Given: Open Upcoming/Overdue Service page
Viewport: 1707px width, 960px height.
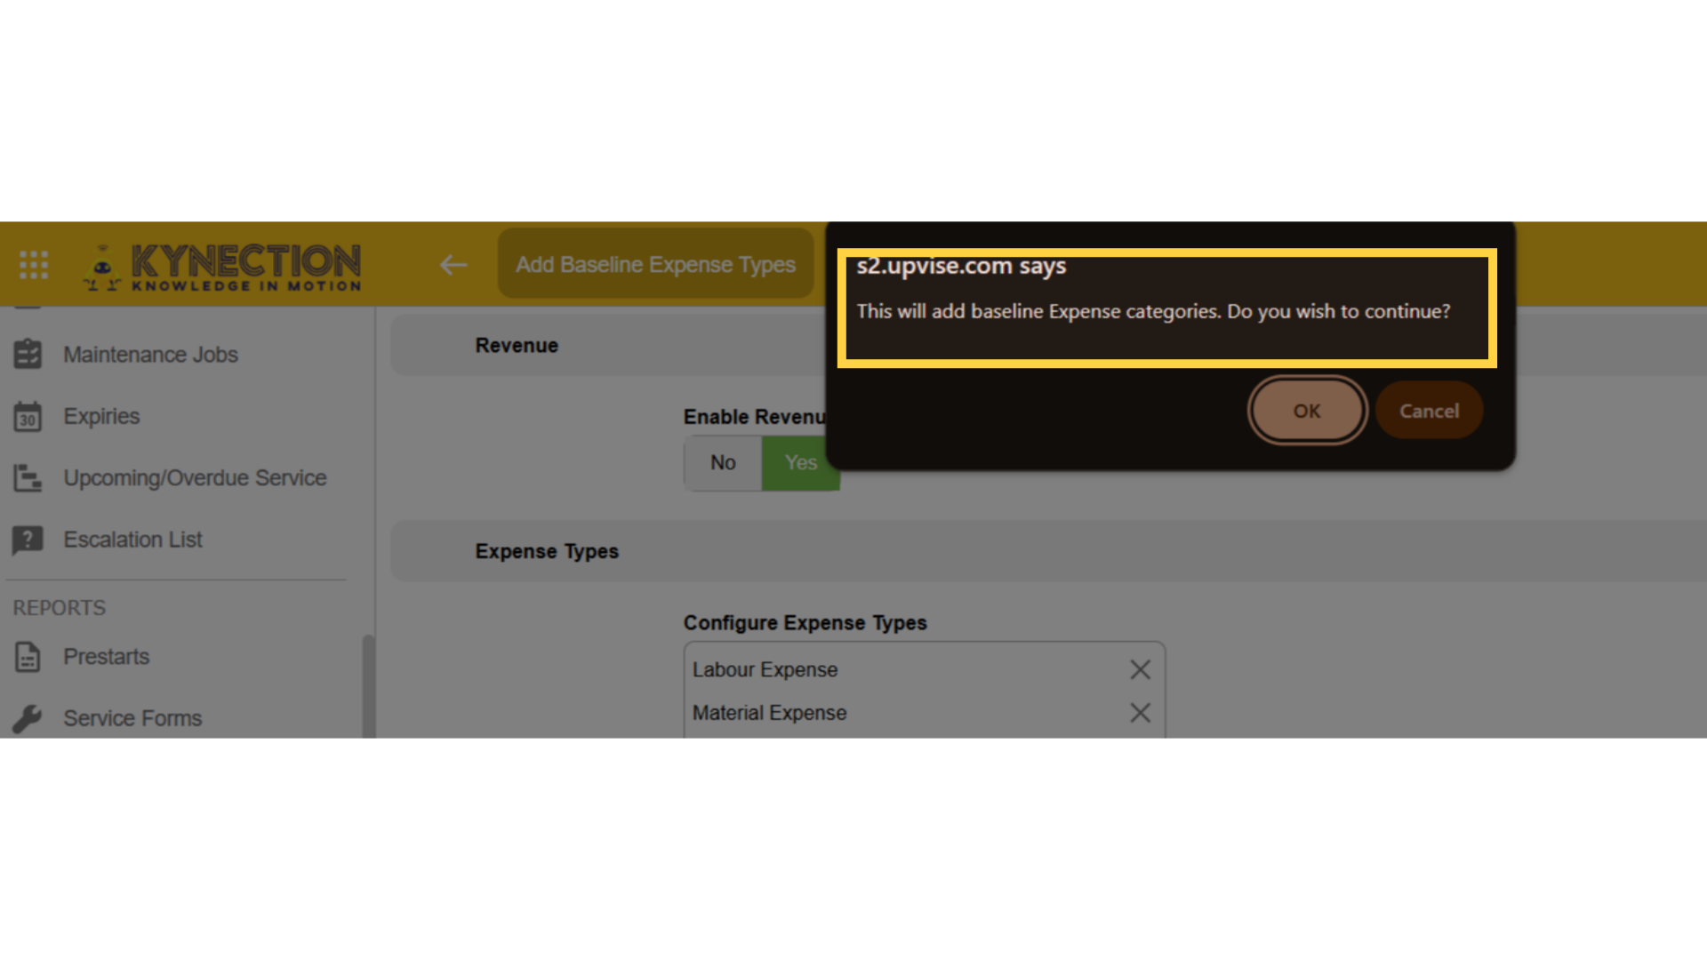Looking at the screenshot, I should point(195,478).
